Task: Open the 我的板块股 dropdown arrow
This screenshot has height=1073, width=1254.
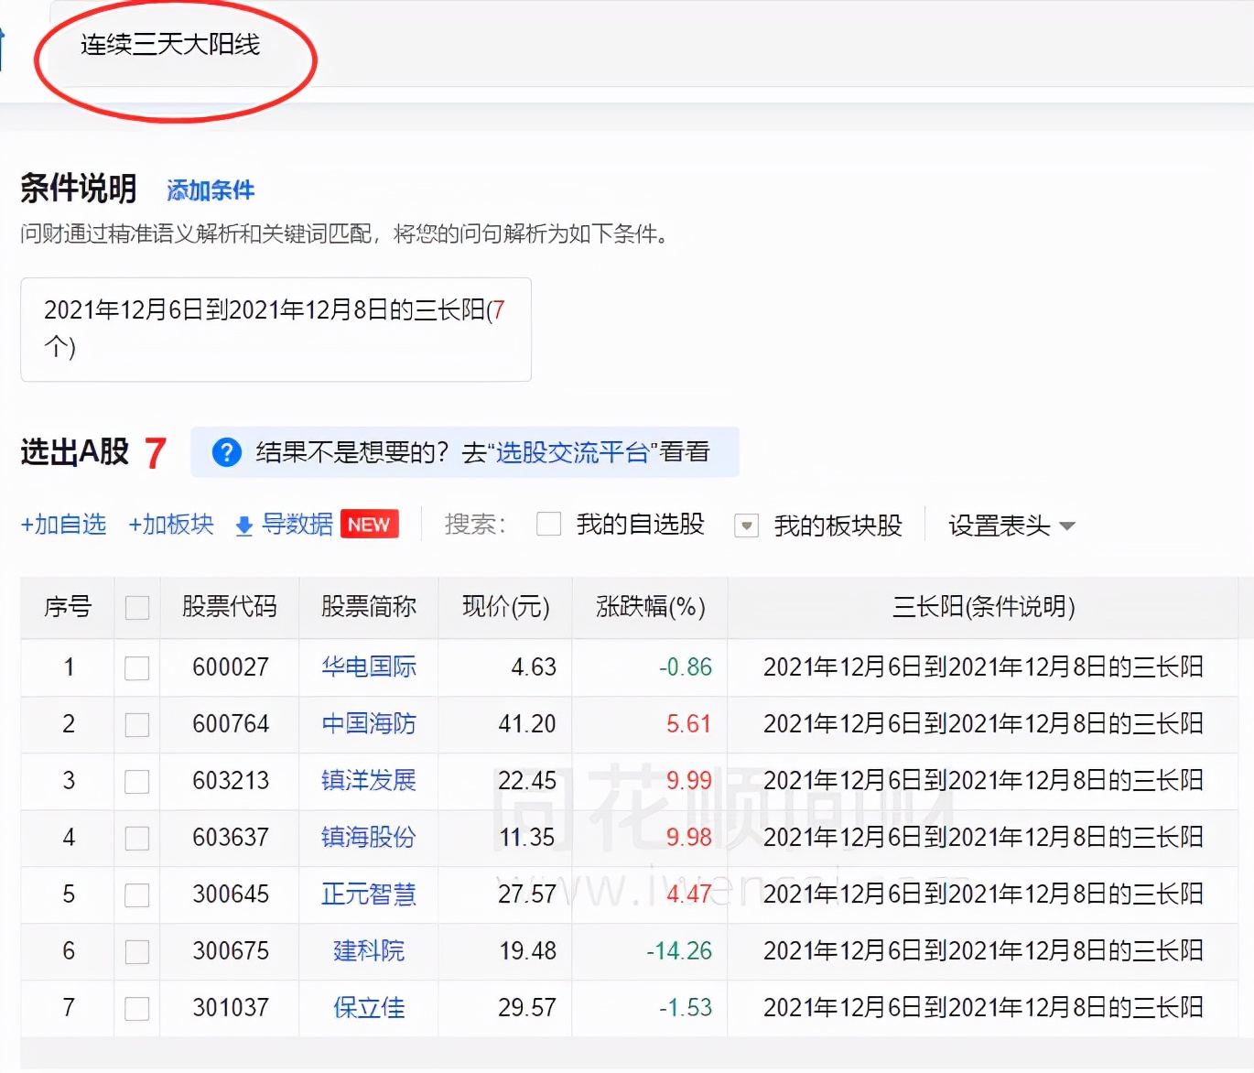Action: tap(746, 526)
